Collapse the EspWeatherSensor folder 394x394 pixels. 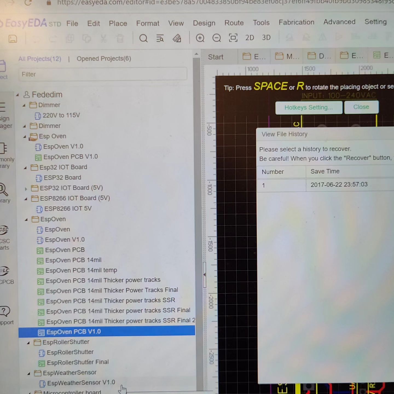pos(29,373)
